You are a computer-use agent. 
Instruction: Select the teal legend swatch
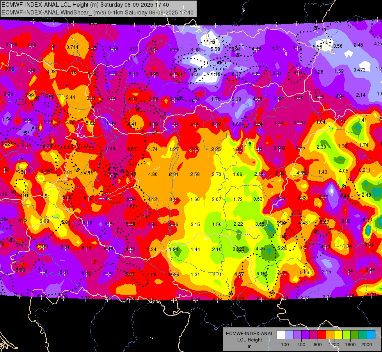coord(363,334)
